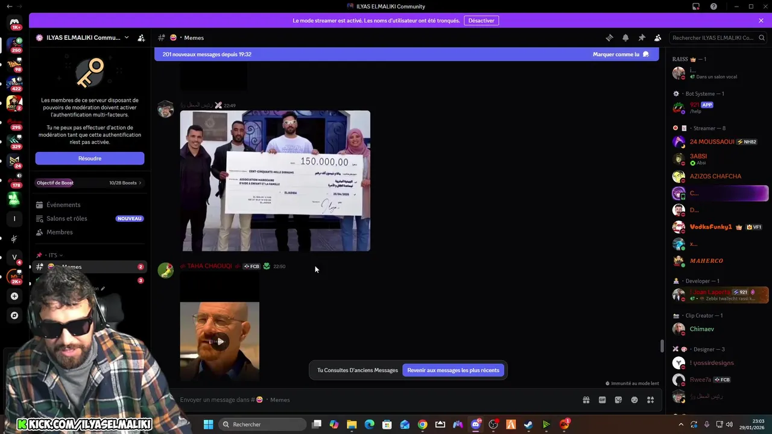Select member AZIZOS CHAFCHA
This screenshot has width=772, height=434.
pos(720,177)
